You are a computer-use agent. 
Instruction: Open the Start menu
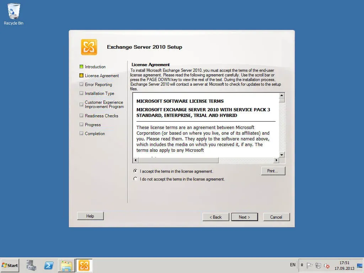point(10,265)
